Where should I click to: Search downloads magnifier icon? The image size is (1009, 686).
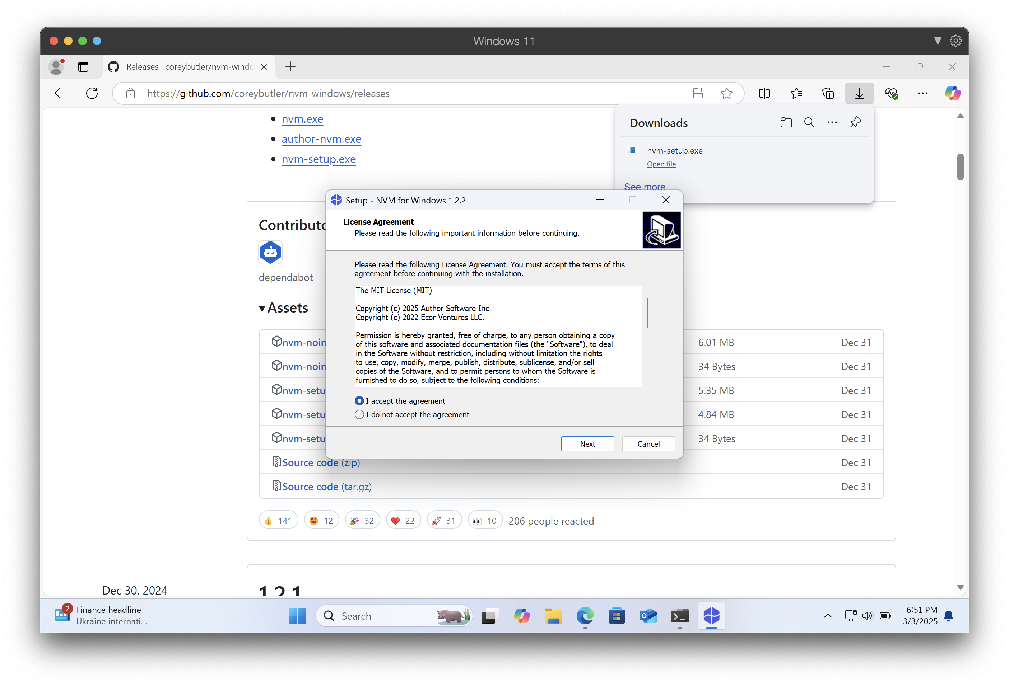809,122
